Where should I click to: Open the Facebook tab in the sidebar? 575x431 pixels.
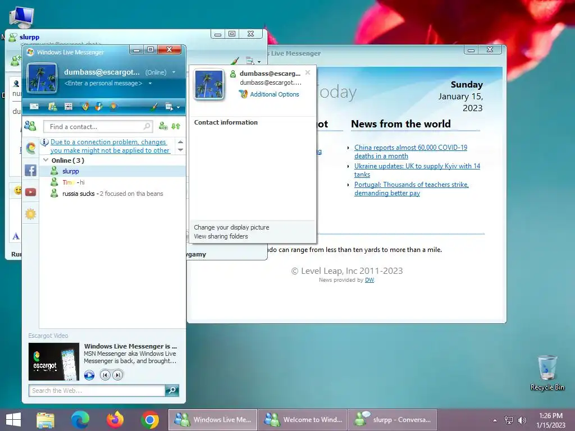(x=30, y=170)
